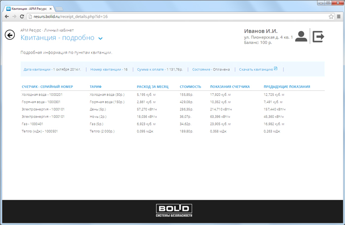Click the user profile silhouette icon
Viewport: 345px width, 225px height.
click(x=301, y=36)
